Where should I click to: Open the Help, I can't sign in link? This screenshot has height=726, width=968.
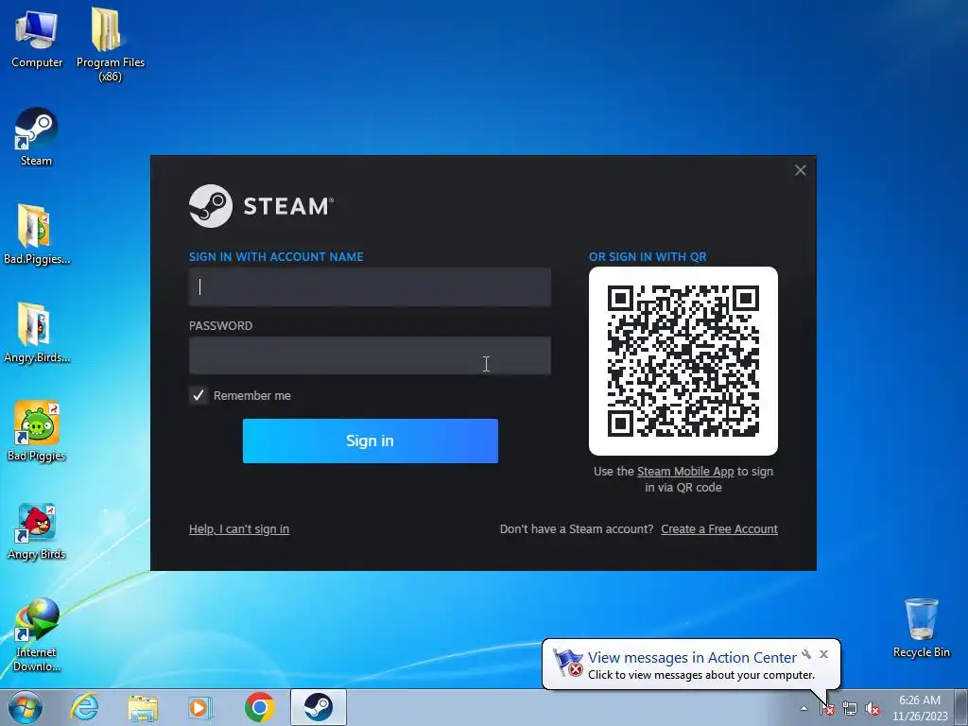(239, 529)
